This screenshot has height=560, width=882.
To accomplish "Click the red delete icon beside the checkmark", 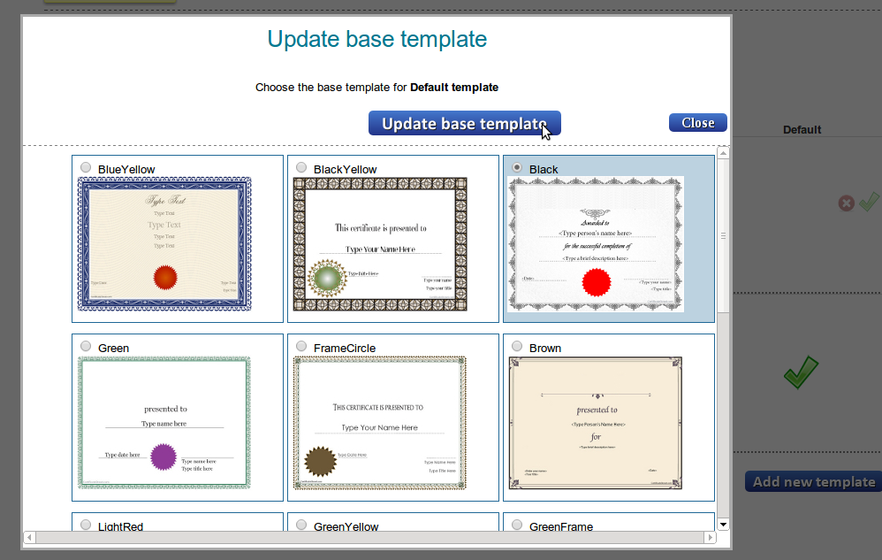I will [x=846, y=203].
